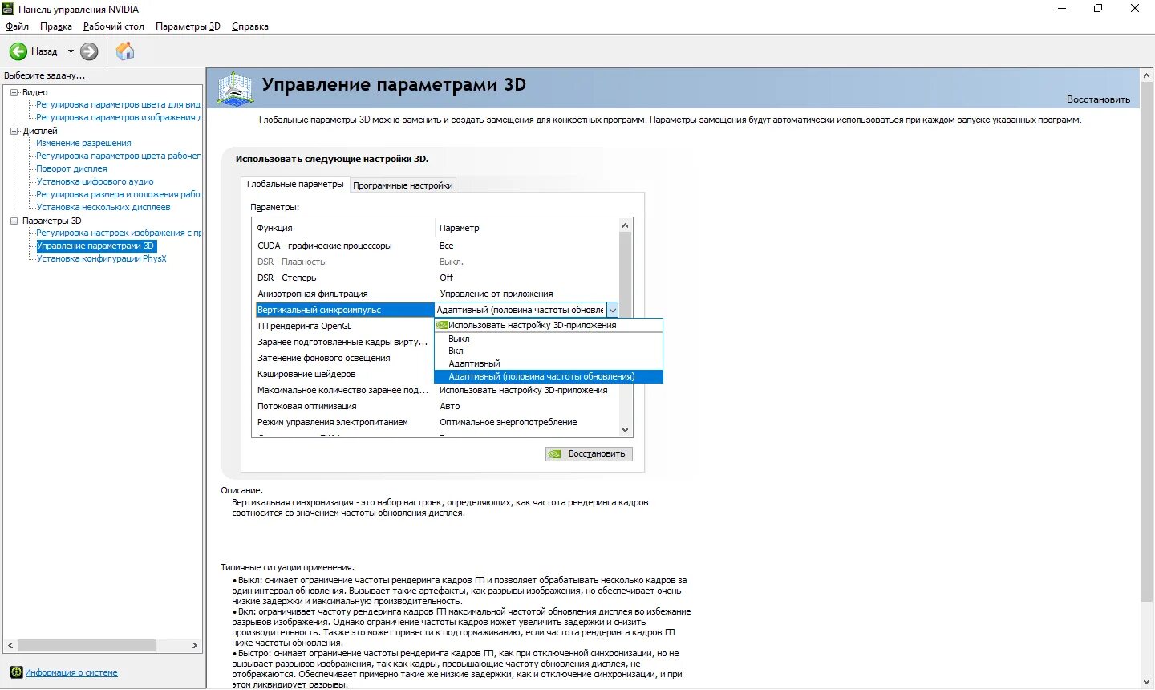Open Поворот дисплея task
This screenshot has height=690, width=1155.
[x=71, y=168]
